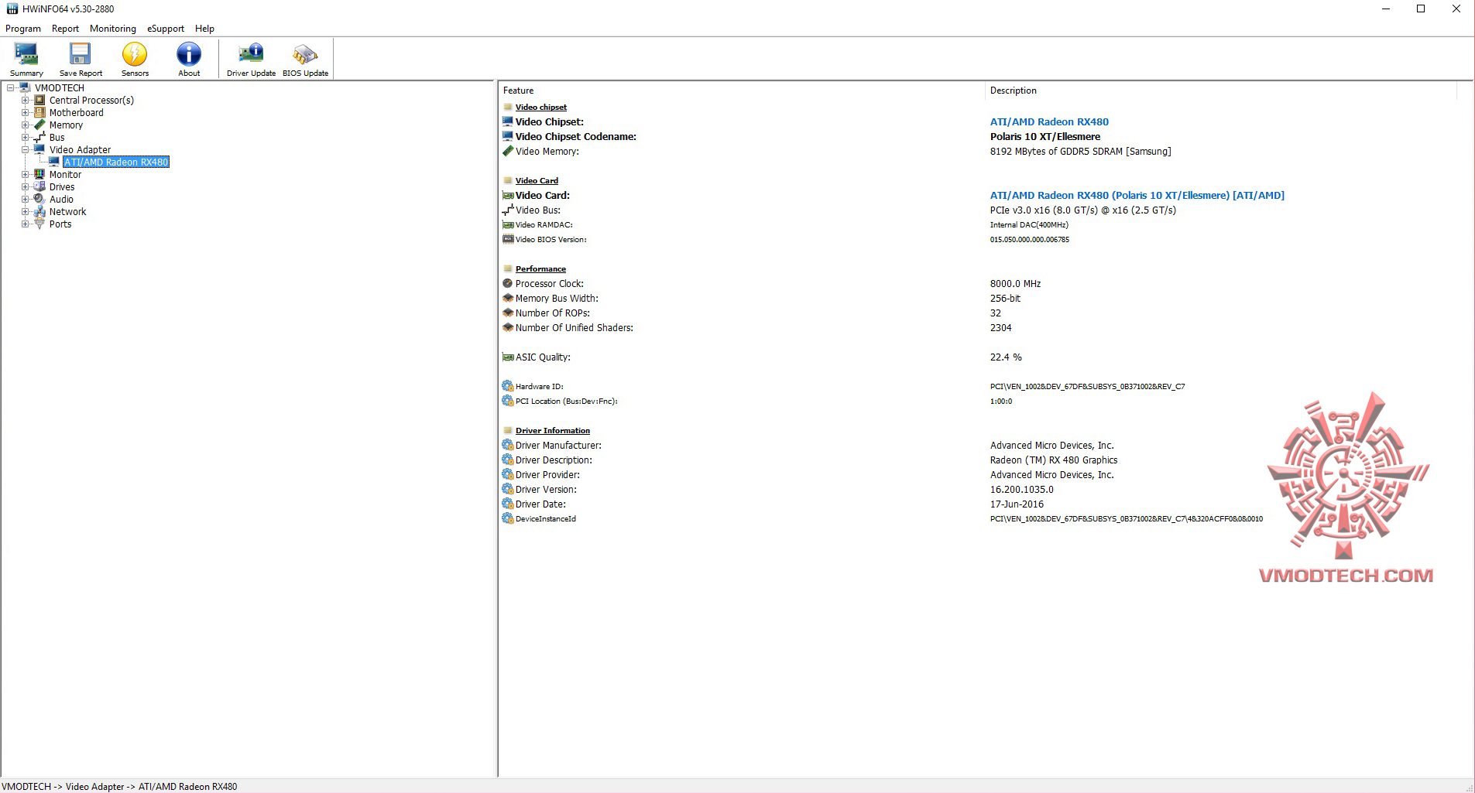Click the Video Card section heading
The height and width of the screenshot is (793, 1475).
537,181
